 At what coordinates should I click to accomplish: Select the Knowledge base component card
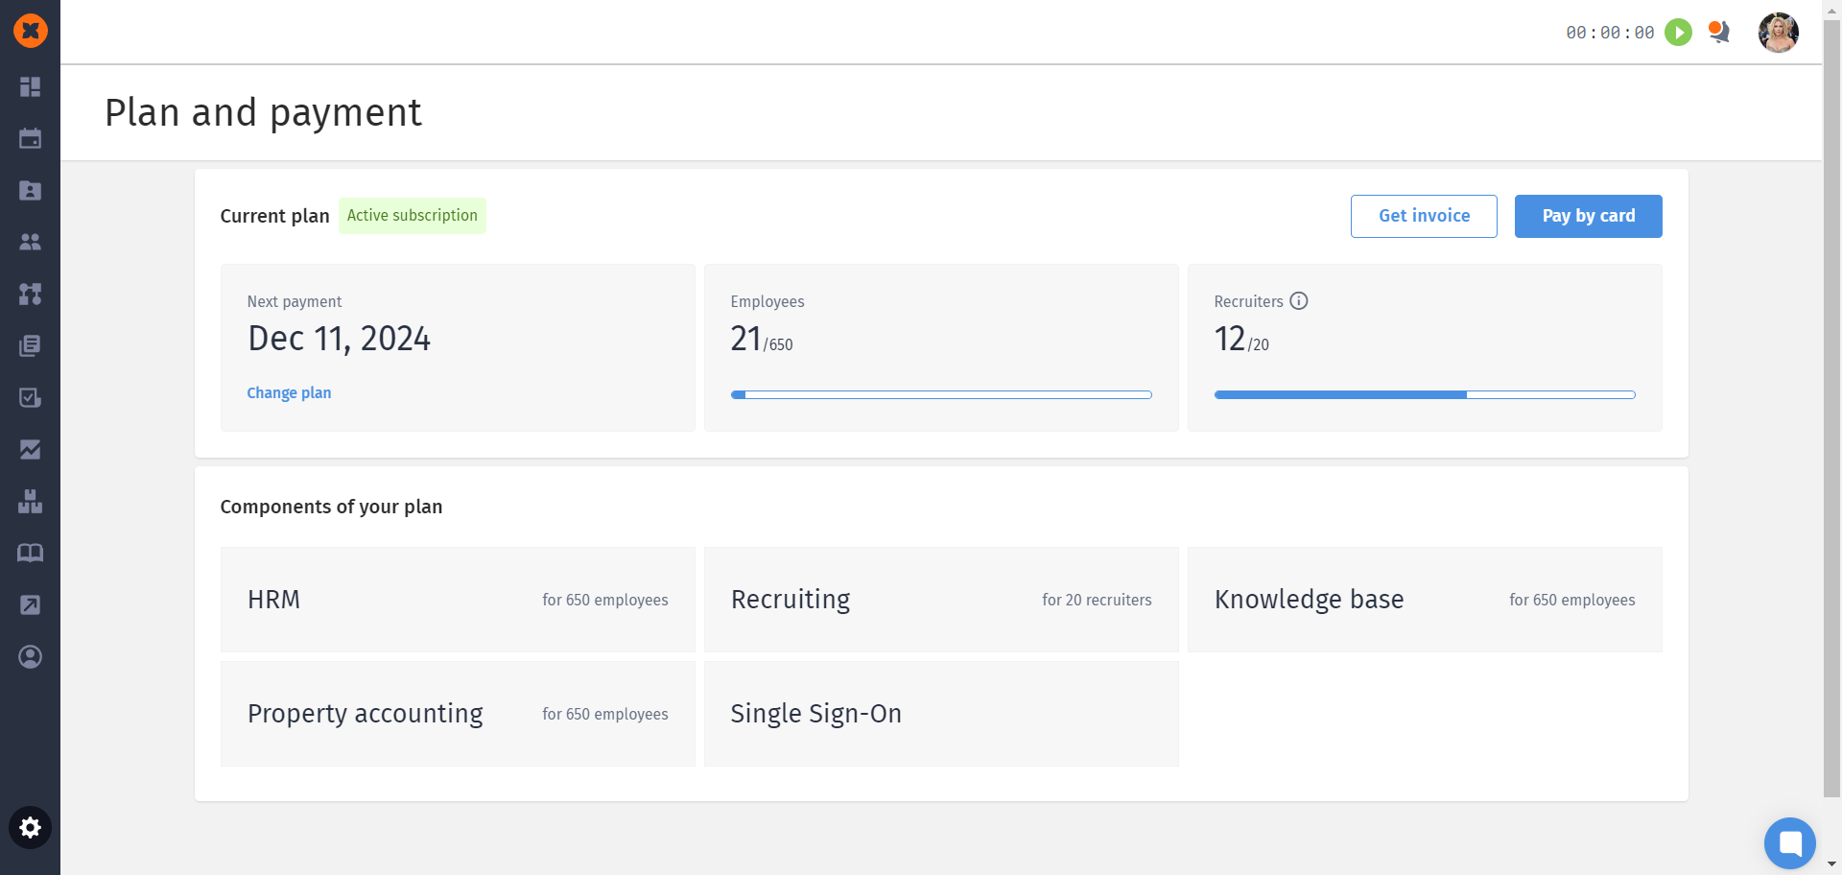tap(1425, 600)
